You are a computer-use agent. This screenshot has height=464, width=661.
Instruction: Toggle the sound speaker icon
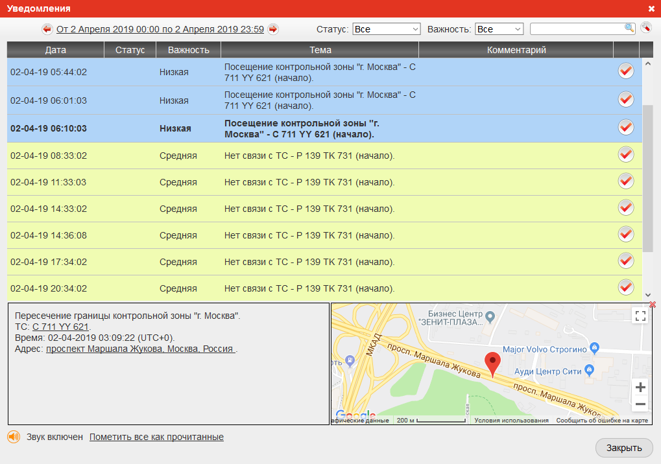click(x=14, y=437)
